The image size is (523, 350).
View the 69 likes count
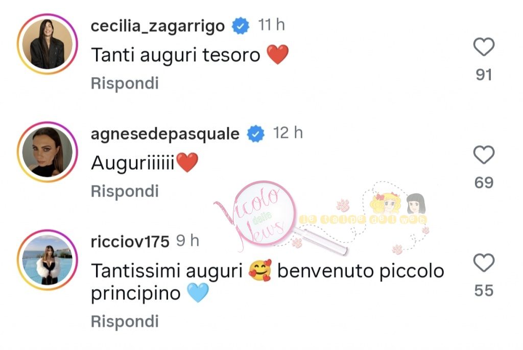(x=484, y=183)
